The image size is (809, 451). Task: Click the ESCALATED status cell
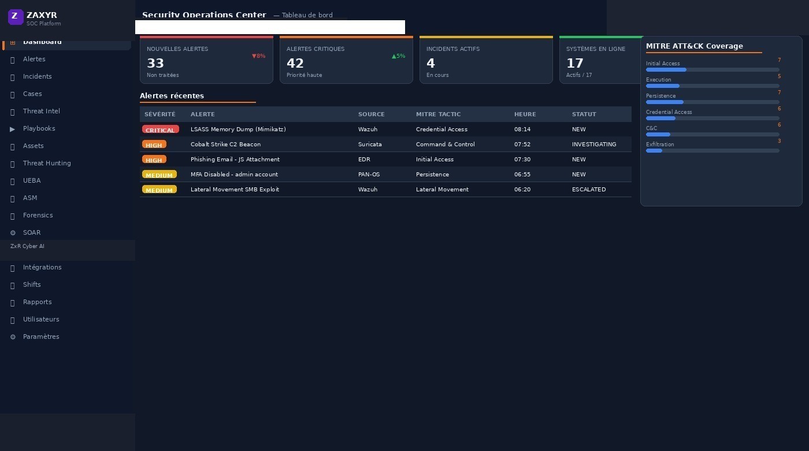(x=589, y=190)
